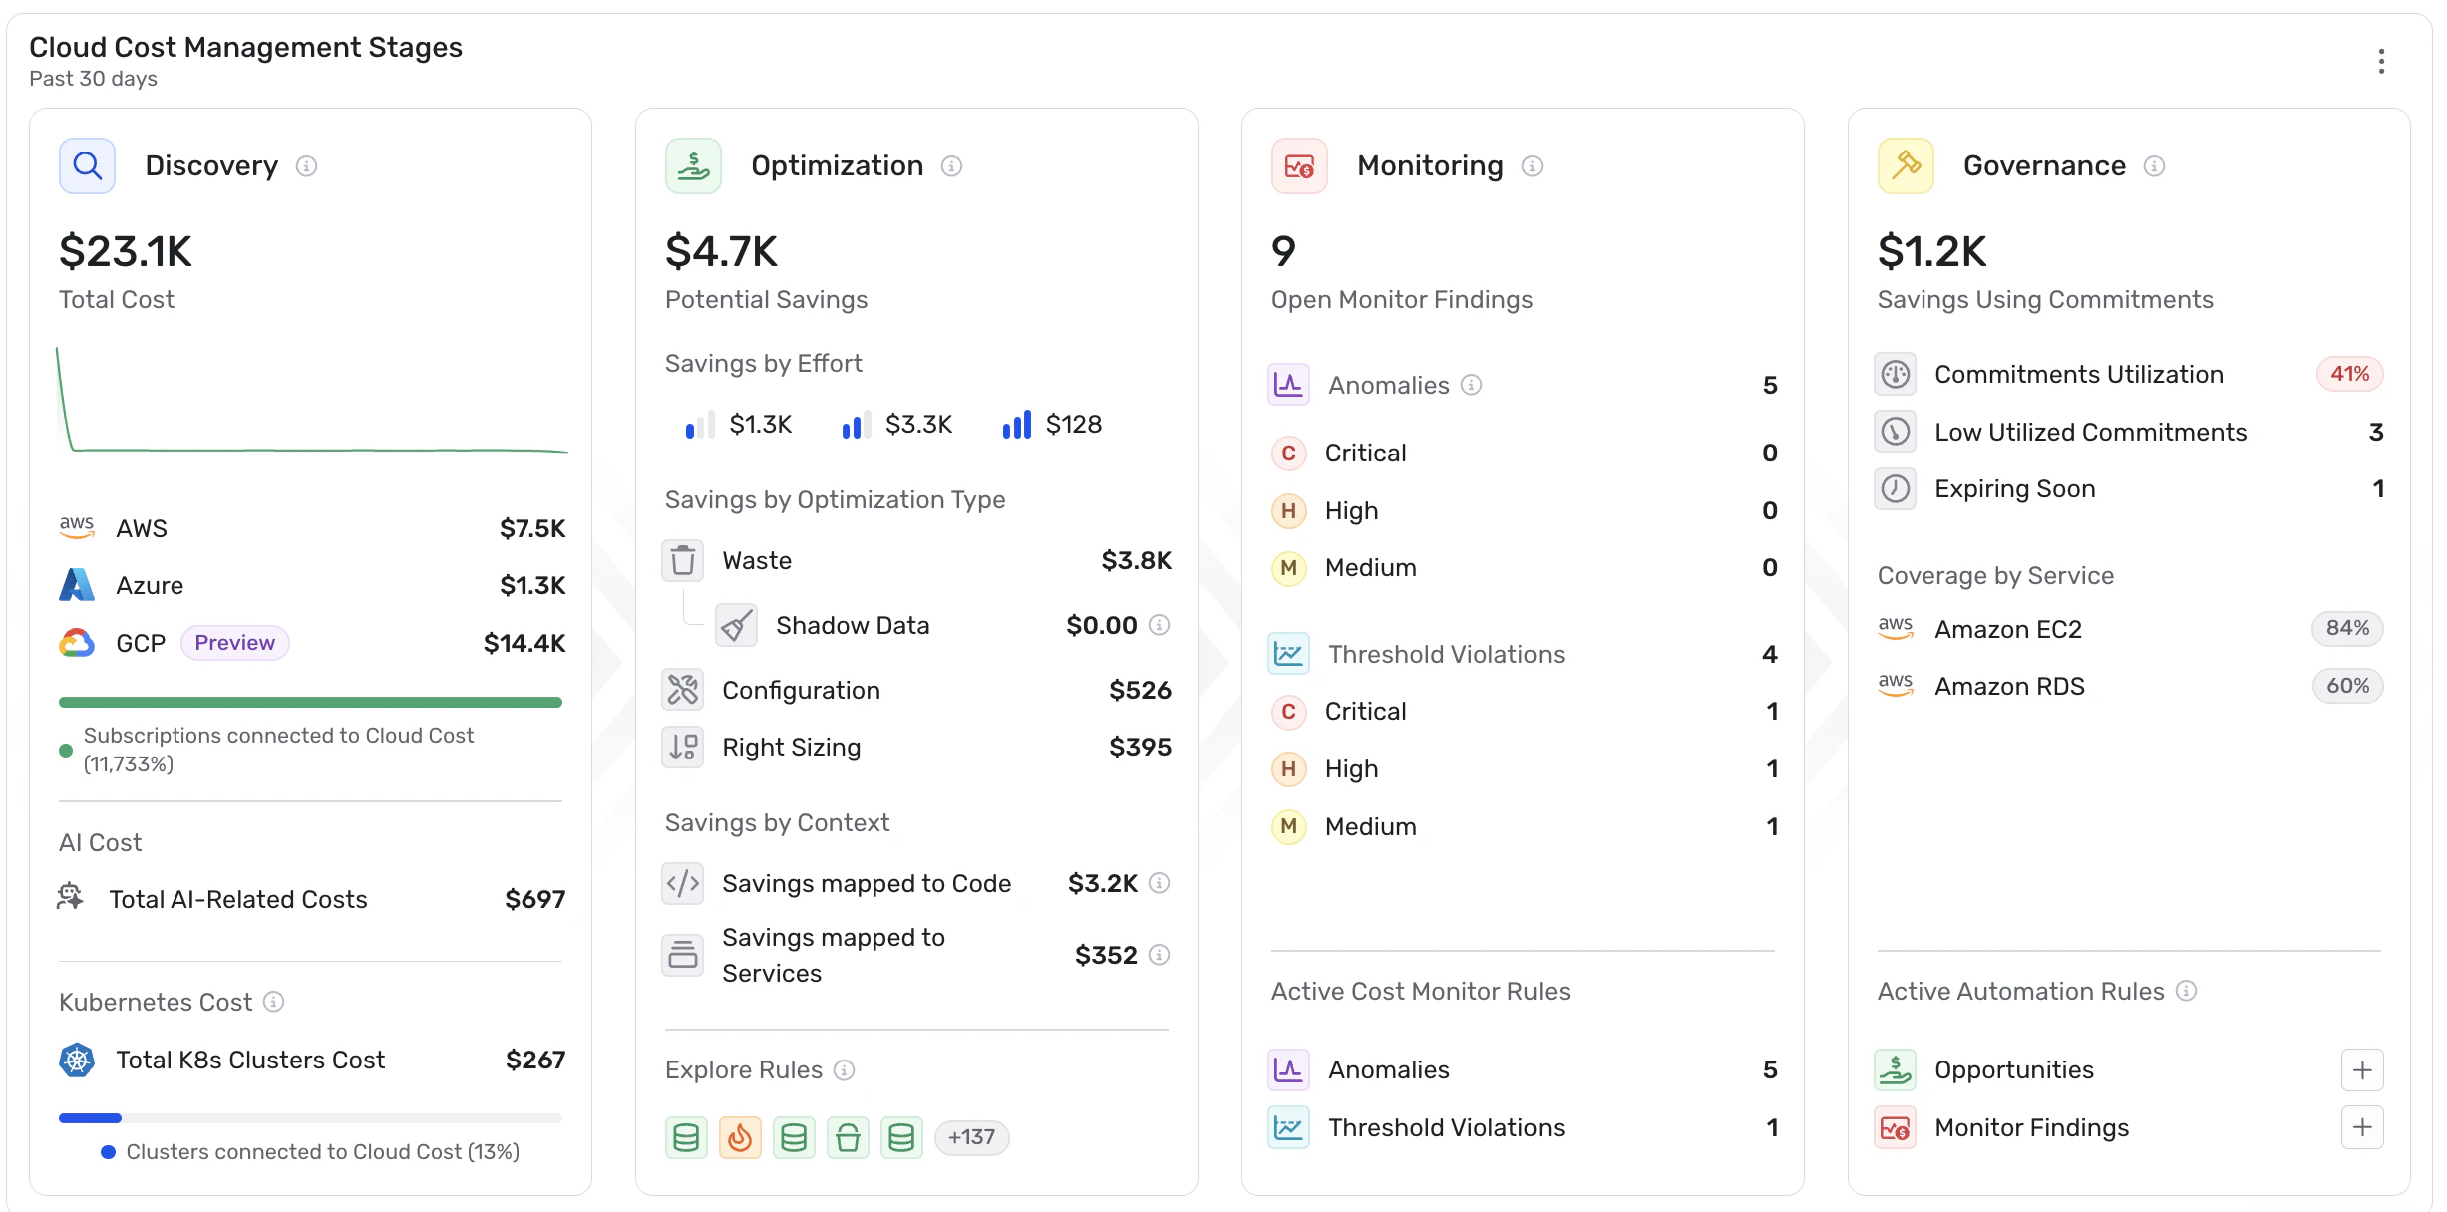Click the Savings mapped to Code icon
Viewport: 2447px width, 1212px height.
tap(683, 883)
